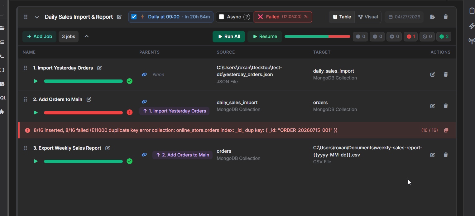Delete the Import Yesterday Orders job

pos(446,74)
